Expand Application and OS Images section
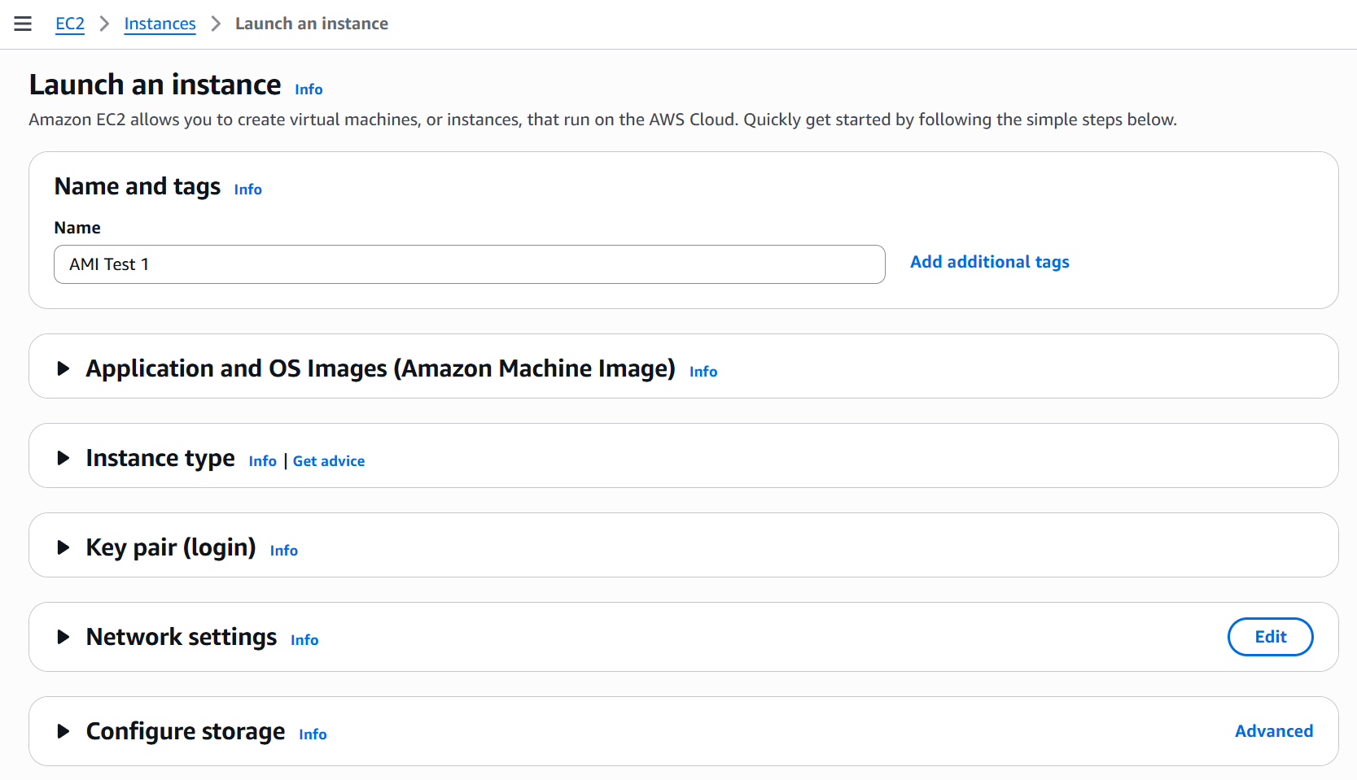Image resolution: width=1357 pixels, height=780 pixels. (x=63, y=368)
